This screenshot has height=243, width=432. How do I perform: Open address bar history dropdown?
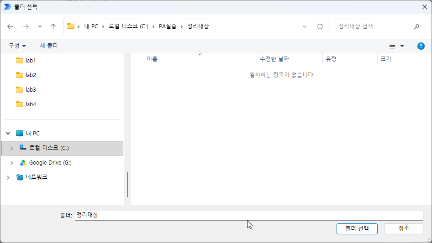click(x=305, y=26)
